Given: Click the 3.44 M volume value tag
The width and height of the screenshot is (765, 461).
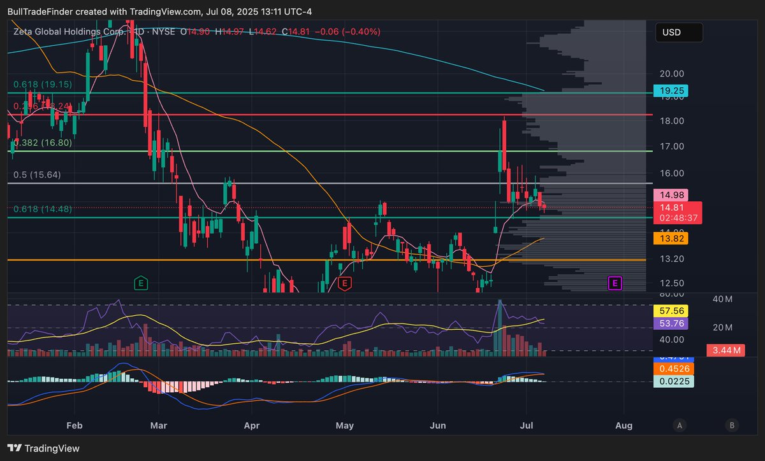Looking at the screenshot, I should tap(725, 350).
